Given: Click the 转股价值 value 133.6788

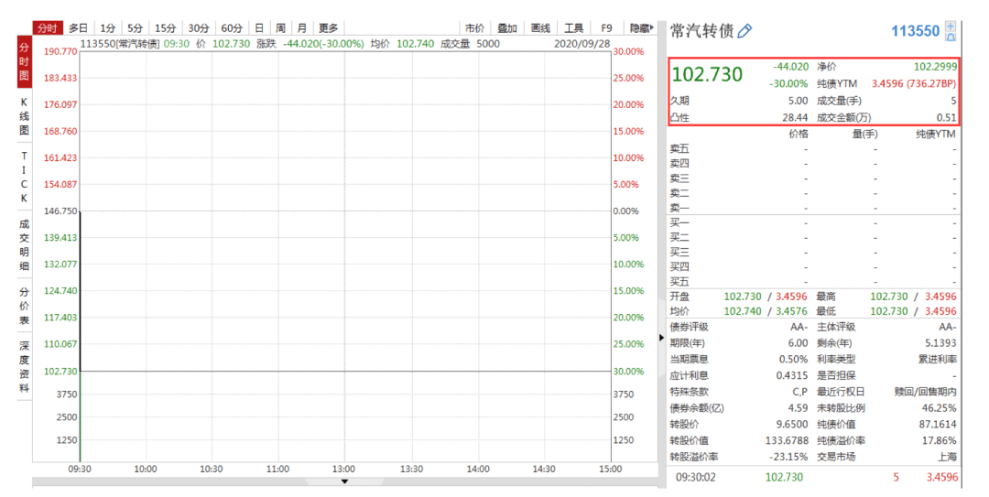Looking at the screenshot, I should (x=788, y=440).
